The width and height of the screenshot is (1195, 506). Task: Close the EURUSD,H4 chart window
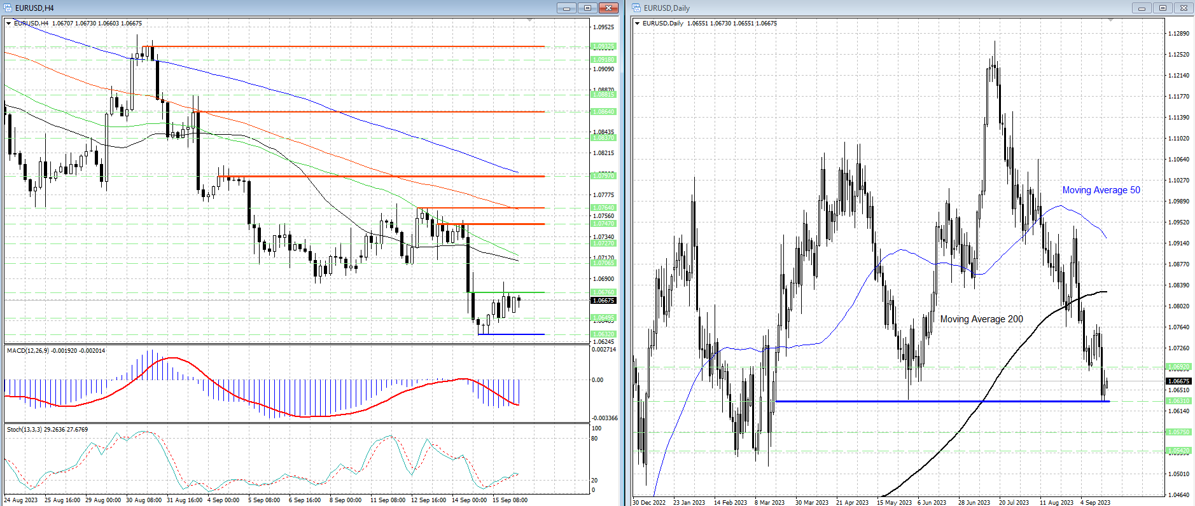(x=608, y=8)
